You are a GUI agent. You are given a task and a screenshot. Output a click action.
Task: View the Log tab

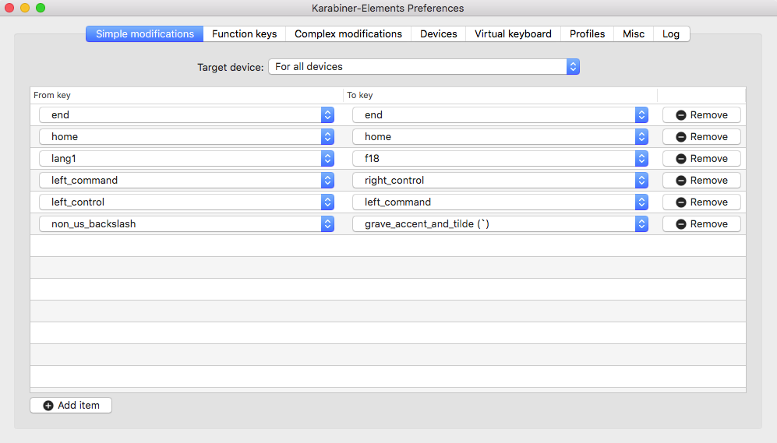pyautogui.click(x=671, y=33)
